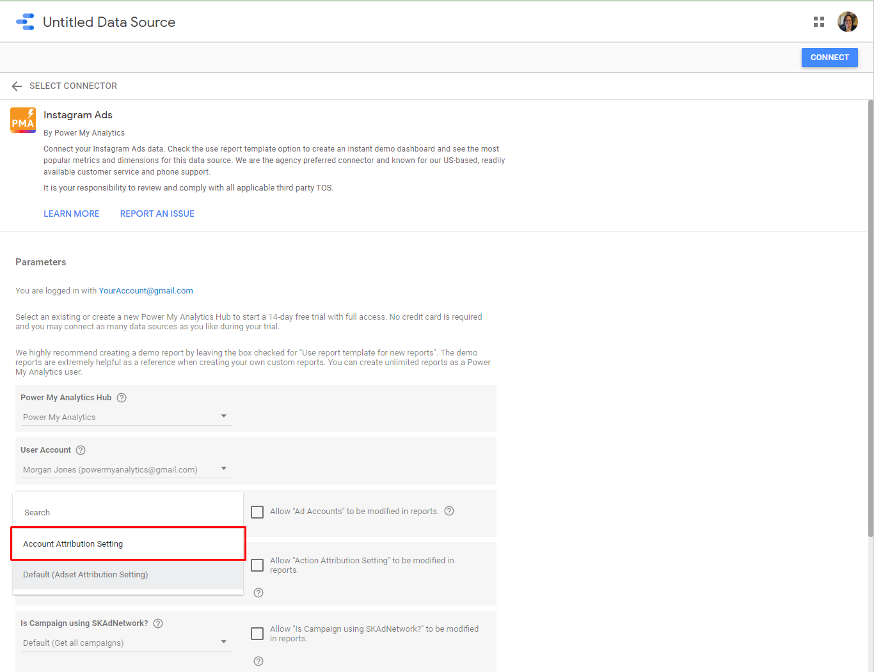Tick Allow Is Campaign using SKAdNetwork checkbox
This screenshot has height=672, width=874.
point(257,634)
